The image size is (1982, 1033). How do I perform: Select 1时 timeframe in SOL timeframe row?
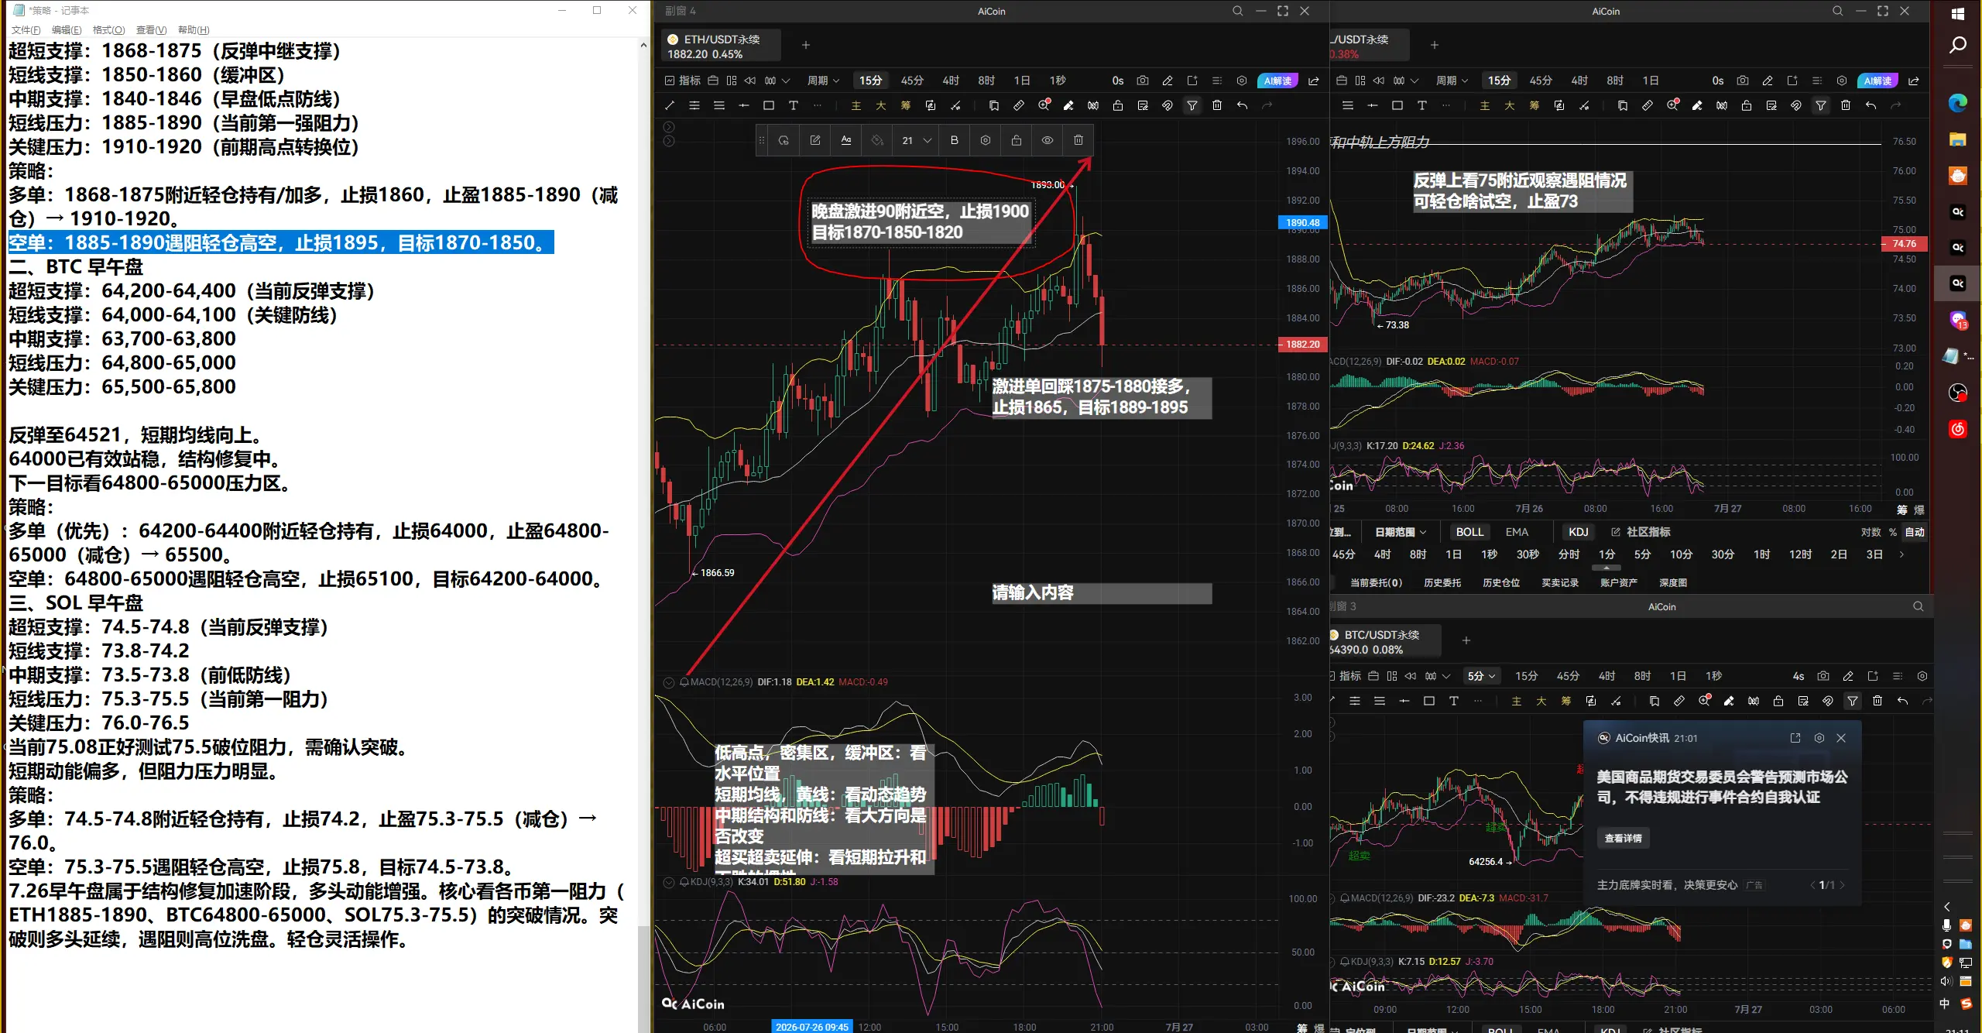[1761, 554]
